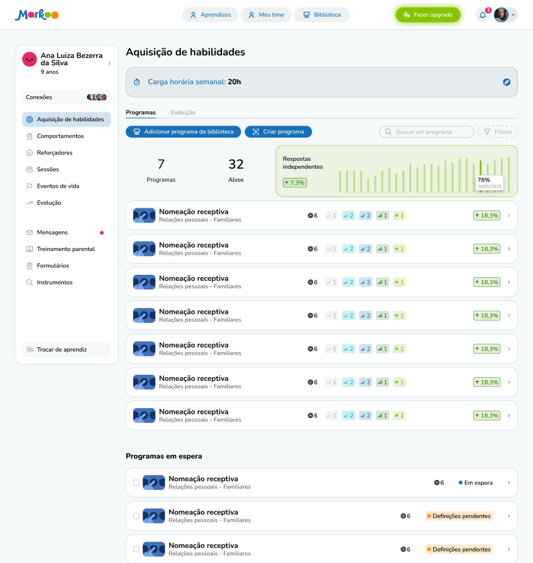The width and height of the screenshot is (533, 563).
Task: Expand the first Nomeação receptiva program chevron
Action: click(x=509, y=216)
